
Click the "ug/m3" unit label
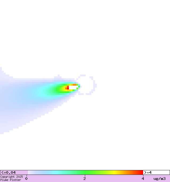[160, 179]
